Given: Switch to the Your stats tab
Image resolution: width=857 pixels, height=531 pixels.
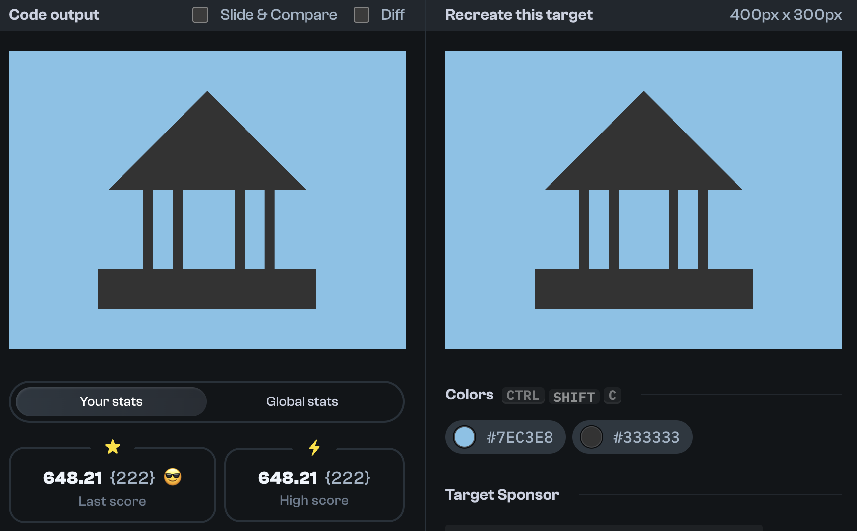Looking at the screenshot, I should point(111,401).
